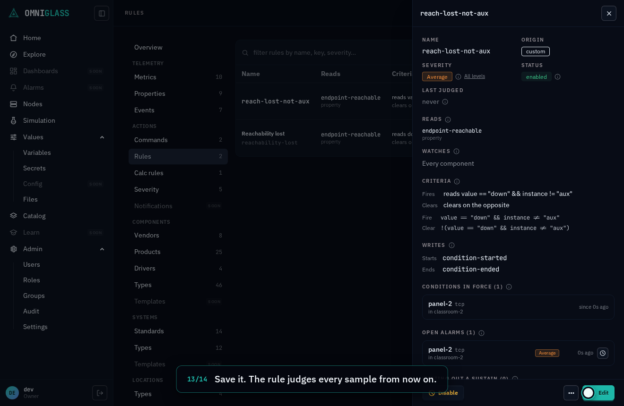Viewport: 624px width, 406px height.
Task: Open panel-2 under Conditions in force
Action: pyautogui.click(x=518, y=307)
